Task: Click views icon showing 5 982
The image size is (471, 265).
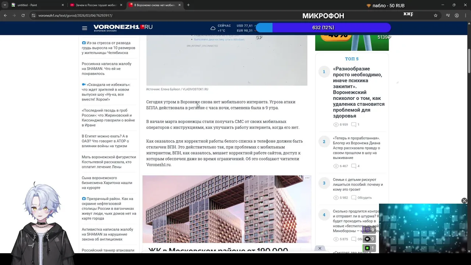Action: pos(336,198)
